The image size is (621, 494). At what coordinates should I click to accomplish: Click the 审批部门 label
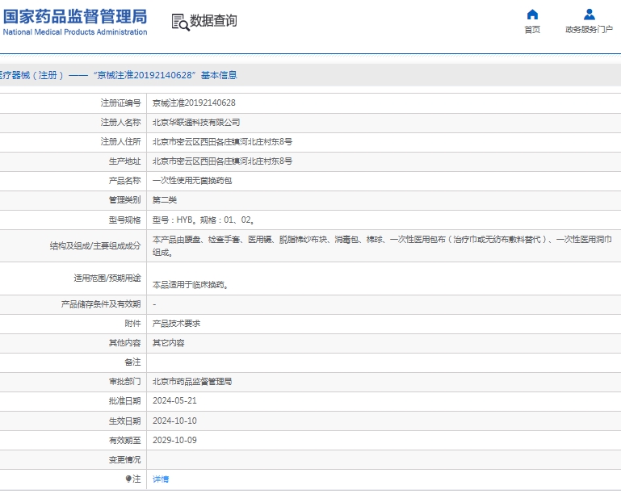[x=124, y=382]
